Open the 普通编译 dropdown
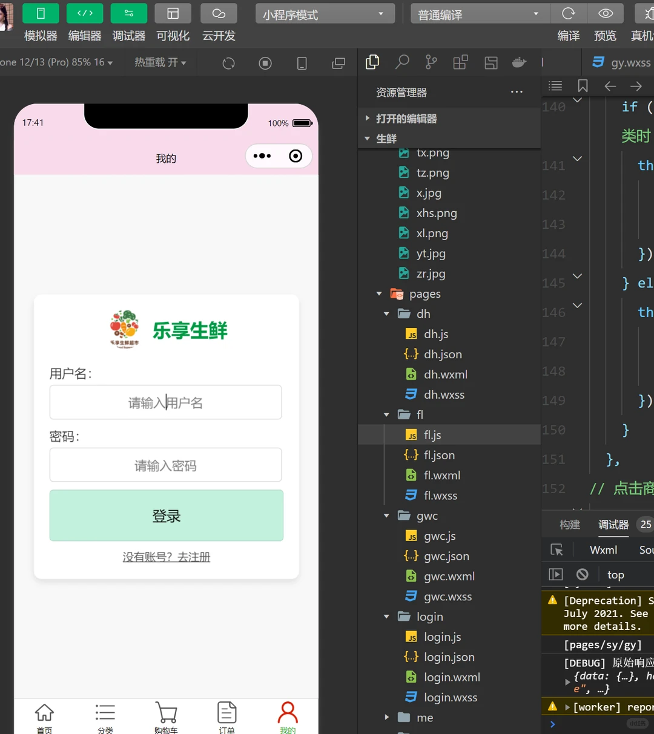Image resolution: width=654 pixels, height=734 pixels. click(x=479, y=13)
